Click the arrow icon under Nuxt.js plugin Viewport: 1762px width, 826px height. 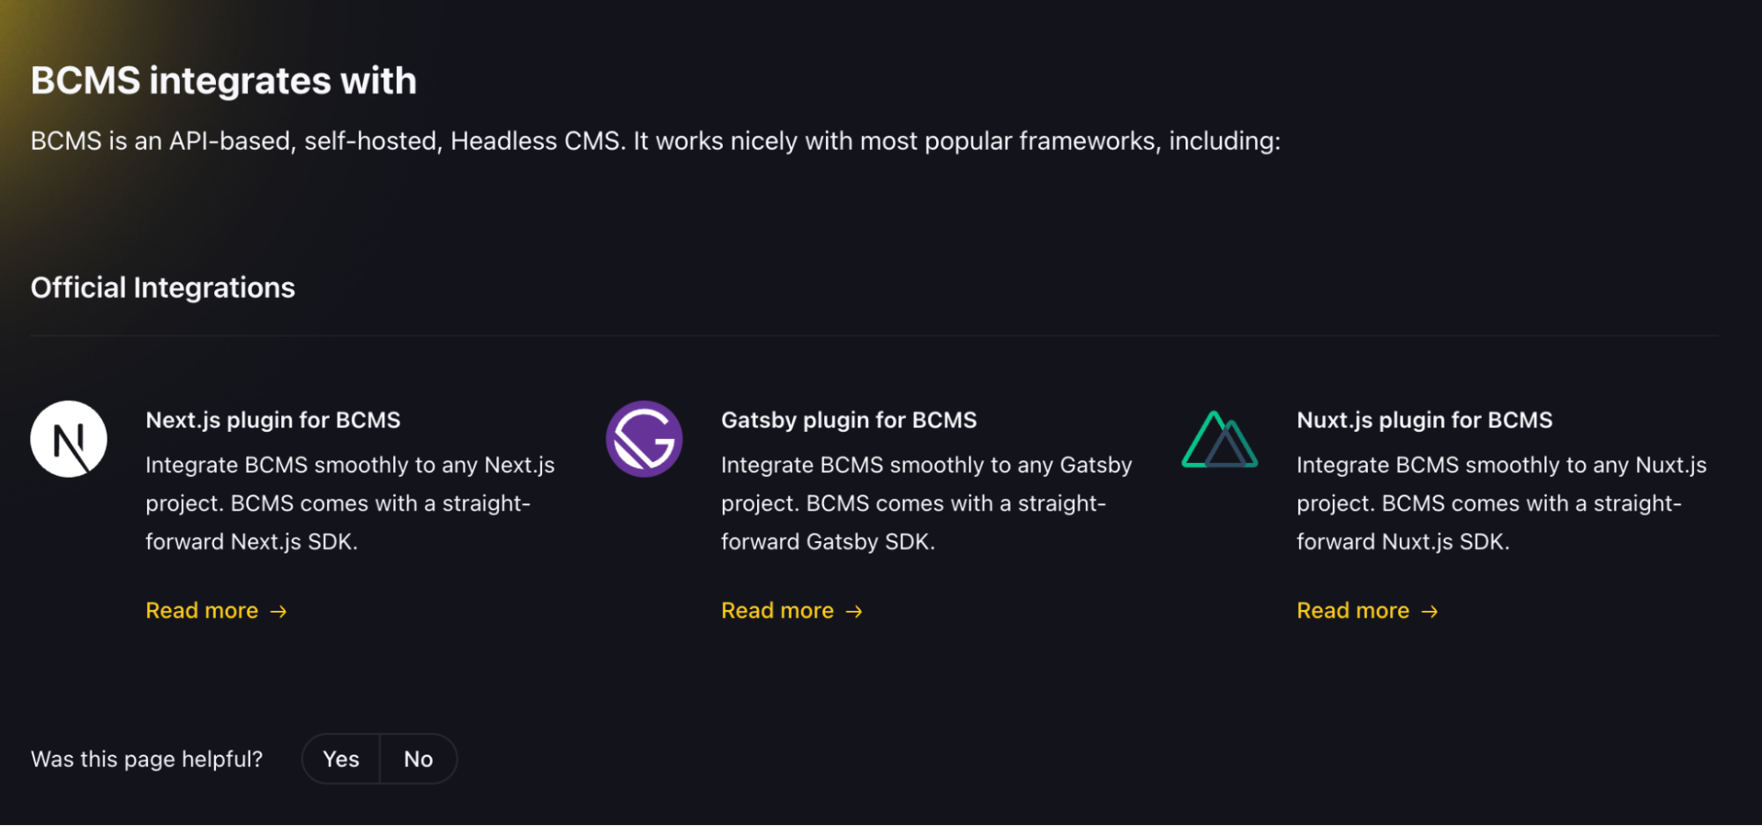pos(1430,612)
